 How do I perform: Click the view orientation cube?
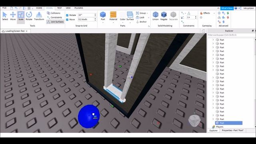click(194, 121)
